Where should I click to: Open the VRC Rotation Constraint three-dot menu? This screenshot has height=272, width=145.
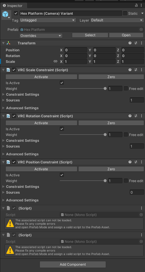[x=142, y=116]
